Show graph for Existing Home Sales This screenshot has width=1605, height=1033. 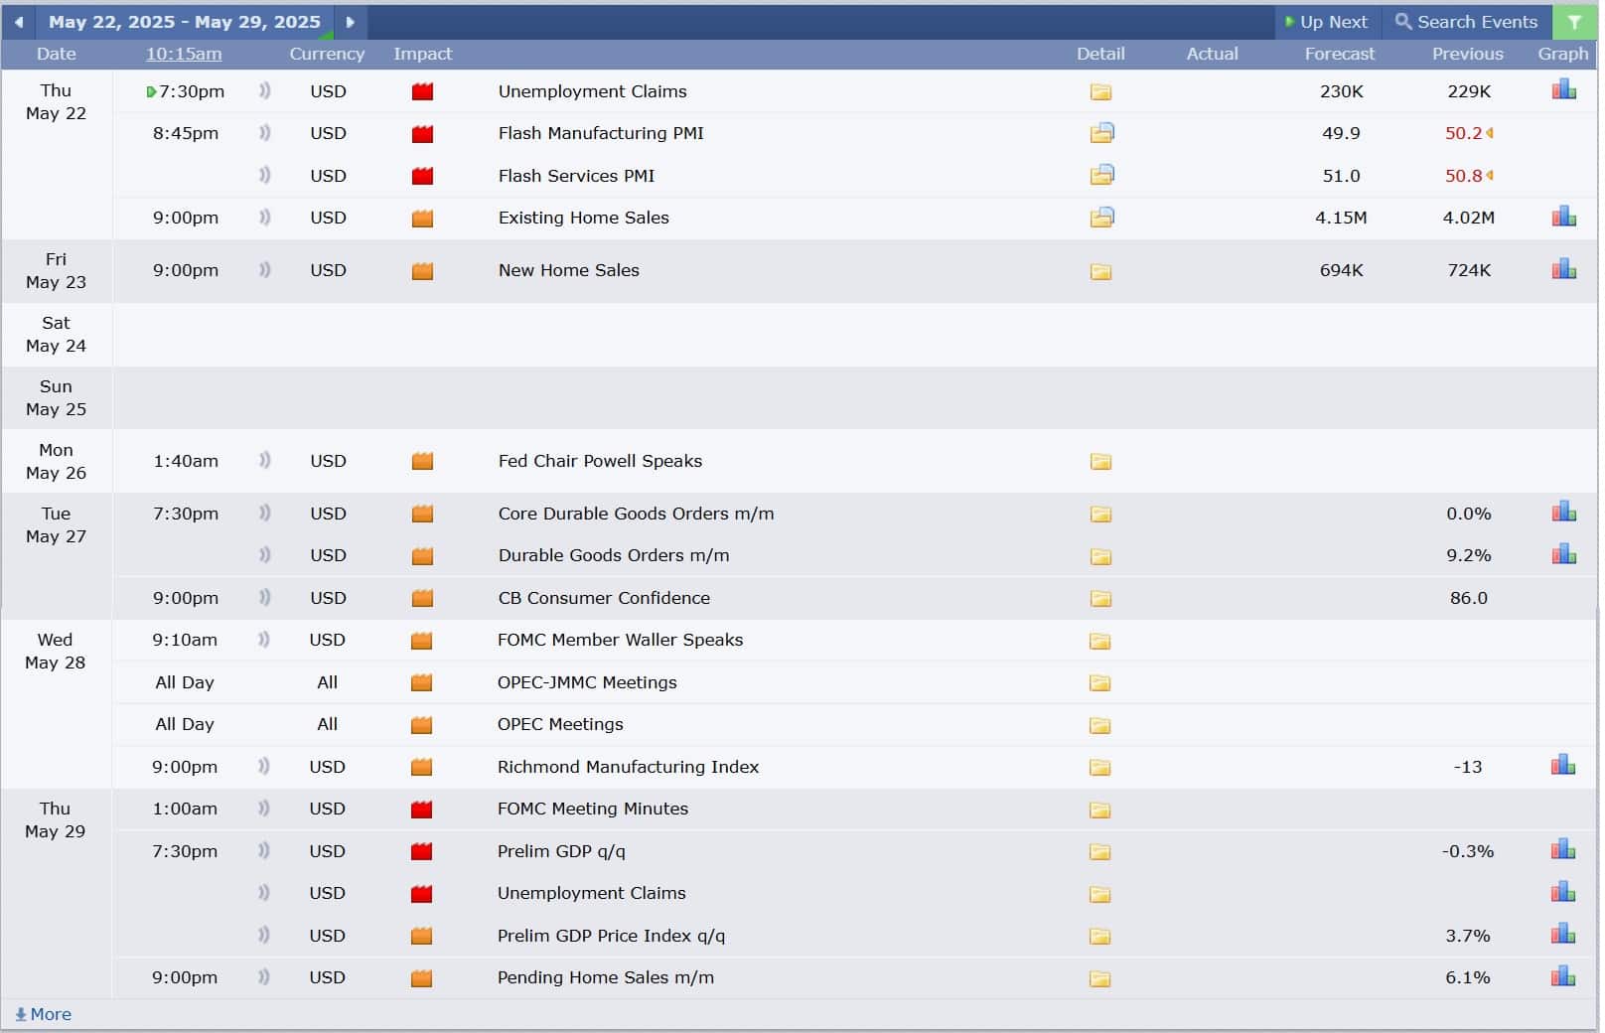[x=1564, y=217]
